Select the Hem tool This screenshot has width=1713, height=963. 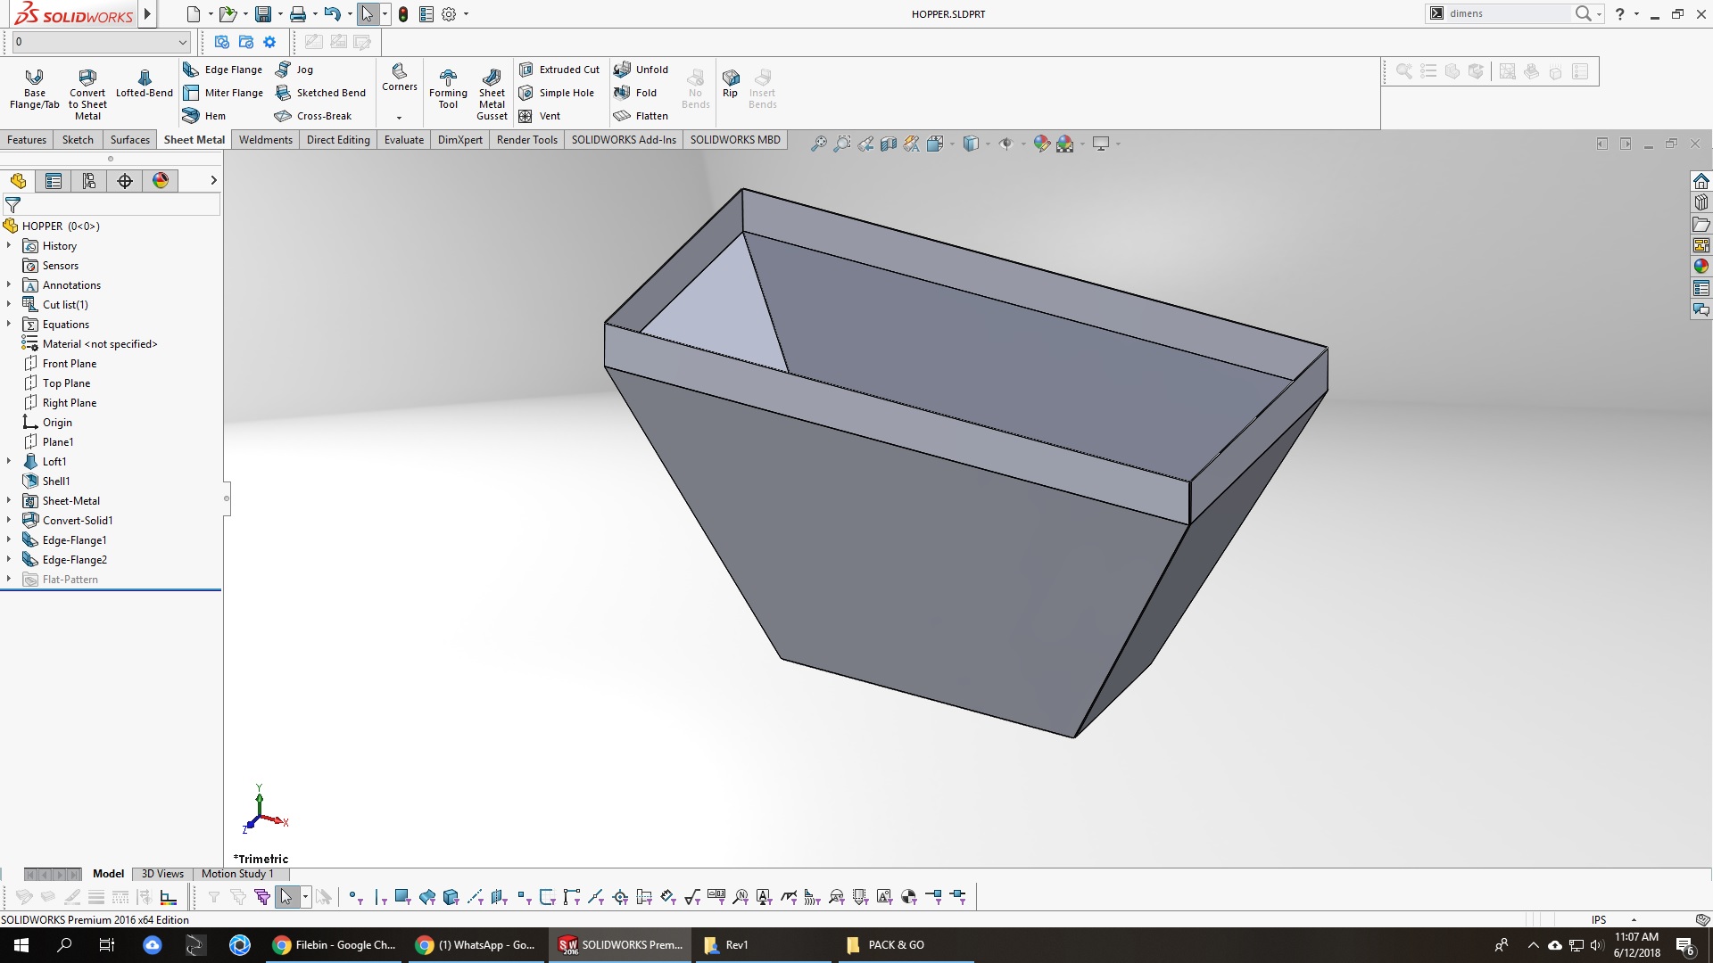204,116
